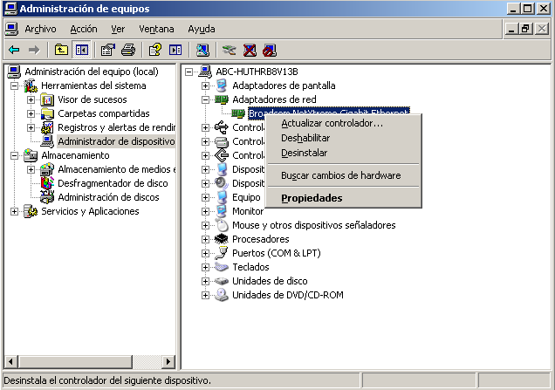This screenshot has height=390, width=555.
Task: Click the Broadcom network adapter card icon
Action: point(238,113)
